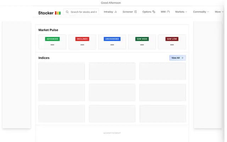Viewport: 227px width, 142px height.
Task: Click the ADVERTISEMENT label
Action: pyautogui.click(x=112, y=133)
